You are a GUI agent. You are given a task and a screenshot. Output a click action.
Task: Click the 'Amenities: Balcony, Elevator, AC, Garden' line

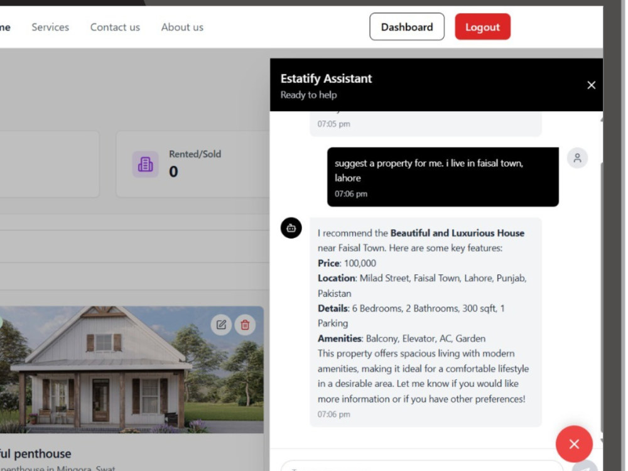pos(401,338)
